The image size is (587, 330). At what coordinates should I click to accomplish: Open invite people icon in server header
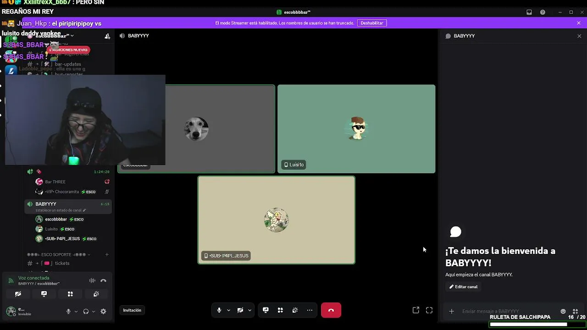107,36
